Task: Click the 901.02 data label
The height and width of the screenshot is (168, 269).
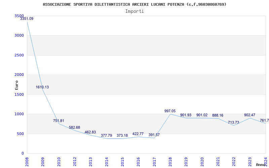Action: 202,115
